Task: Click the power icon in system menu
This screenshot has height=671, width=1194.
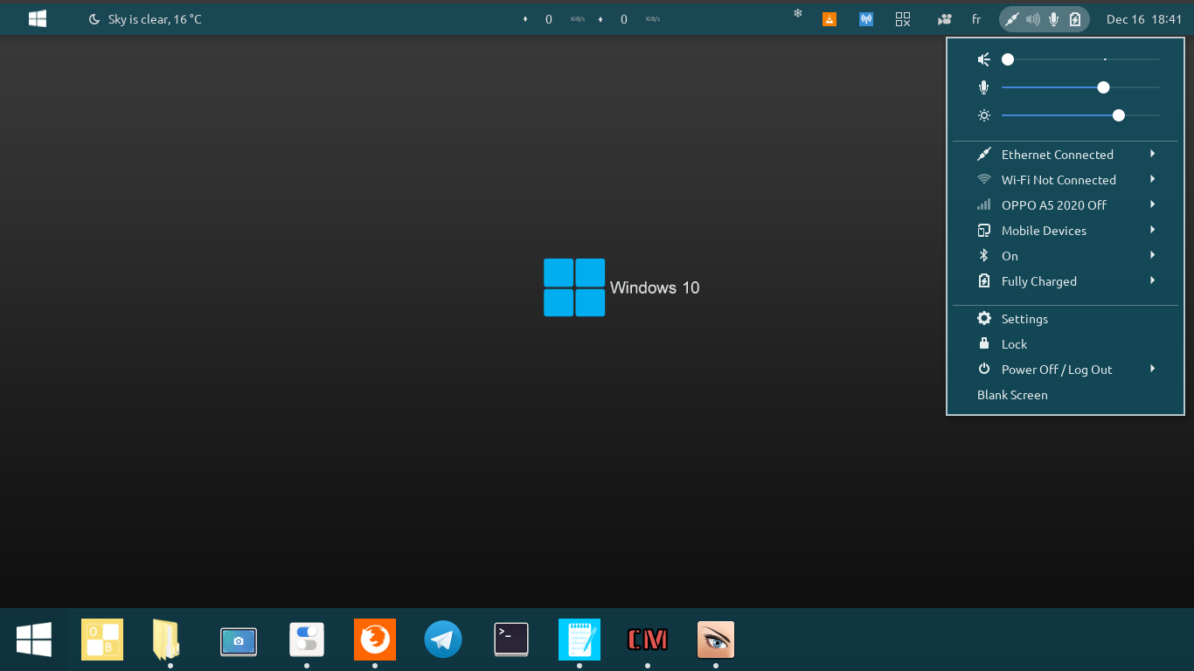Action: pos(984,369)
